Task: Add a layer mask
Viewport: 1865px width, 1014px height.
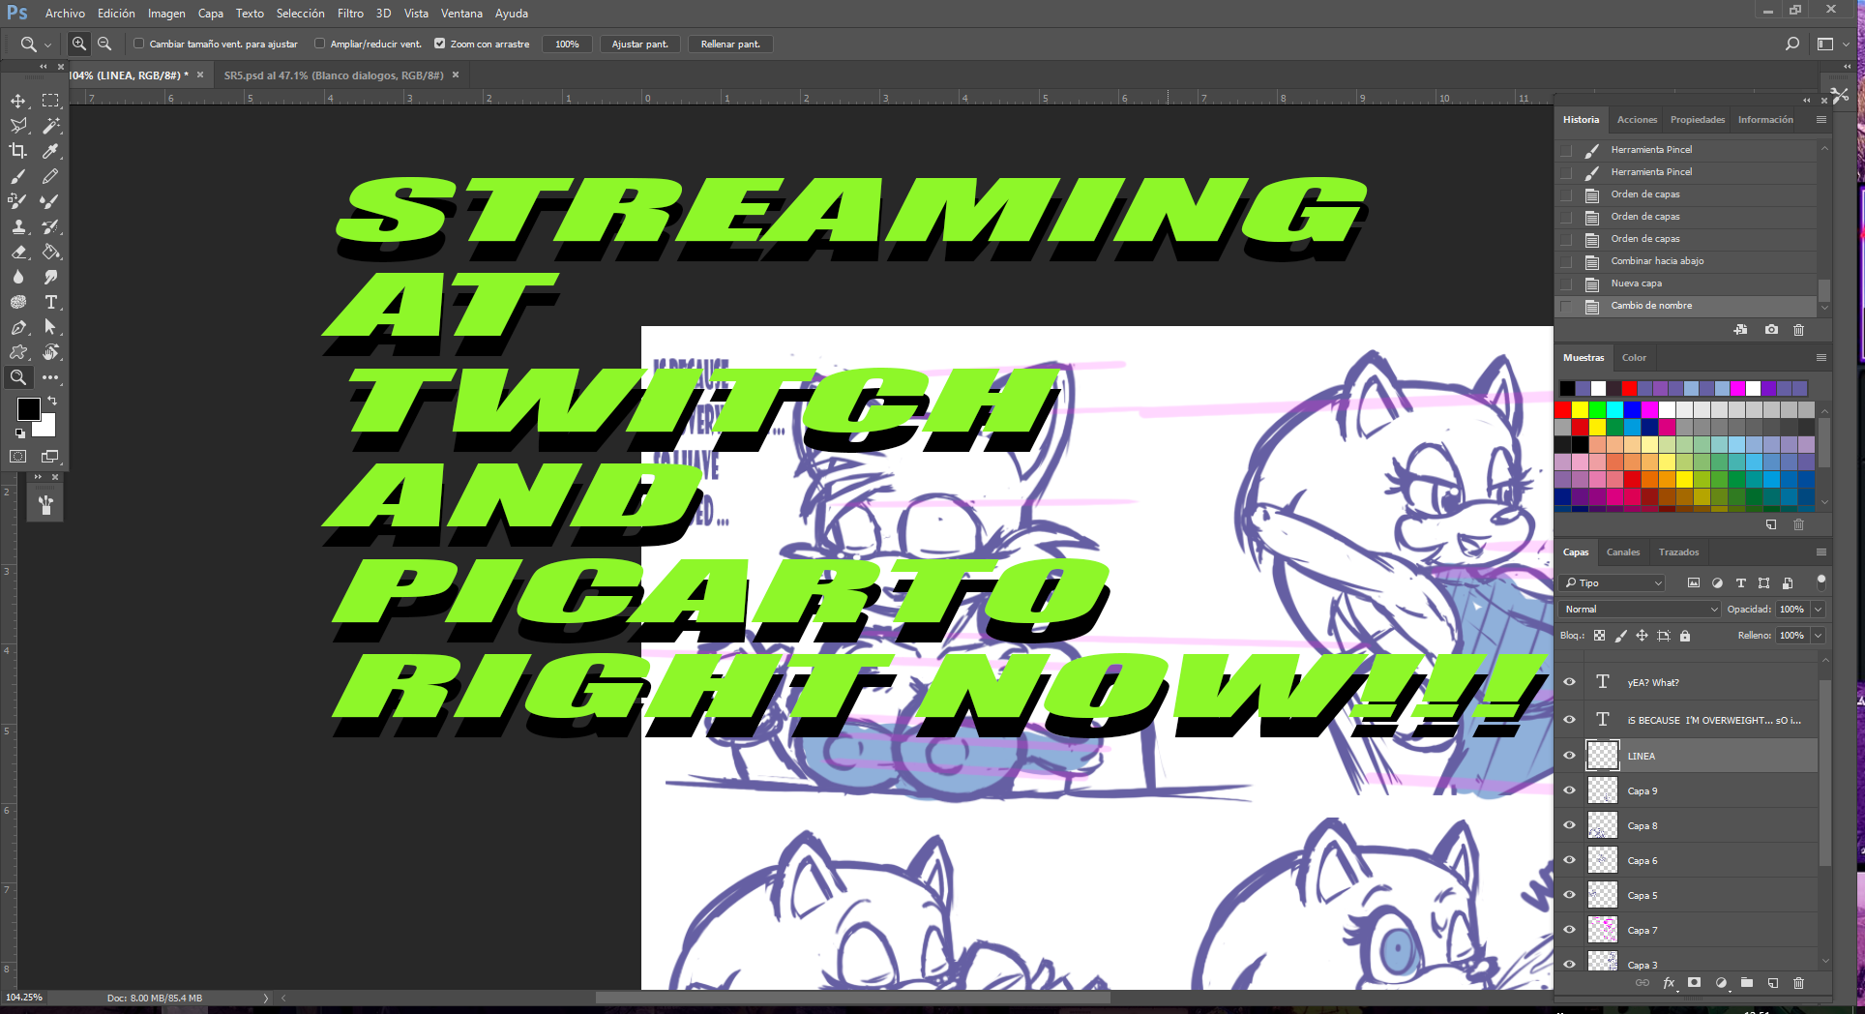Action: point(1694,983)
